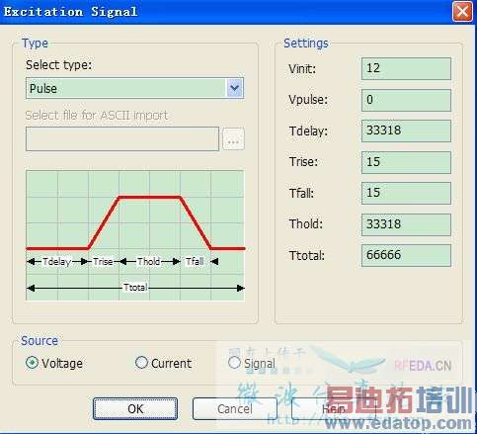Click the ASCII import browse button
Screen dimensions: 477x434
(x=233, y=138)
